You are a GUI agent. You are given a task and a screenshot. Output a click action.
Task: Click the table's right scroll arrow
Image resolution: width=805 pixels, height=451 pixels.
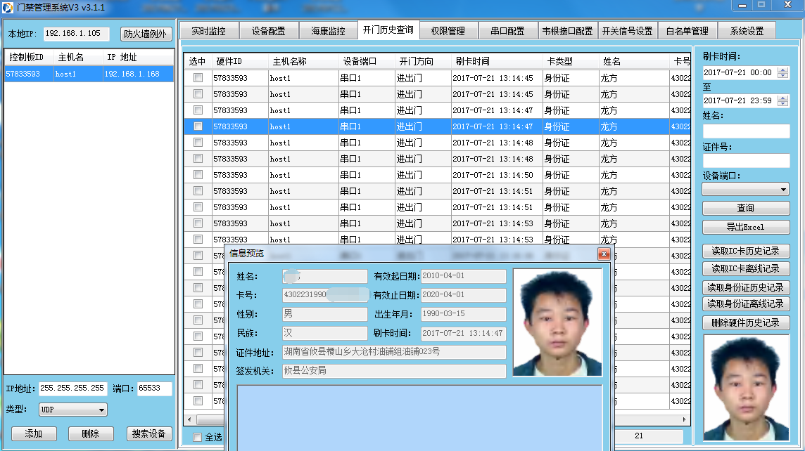click(x=686, y=419)
